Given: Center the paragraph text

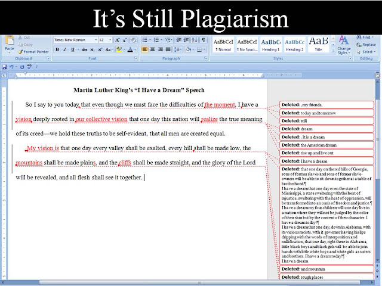Looking at the screenshot, I should [153, 49].
